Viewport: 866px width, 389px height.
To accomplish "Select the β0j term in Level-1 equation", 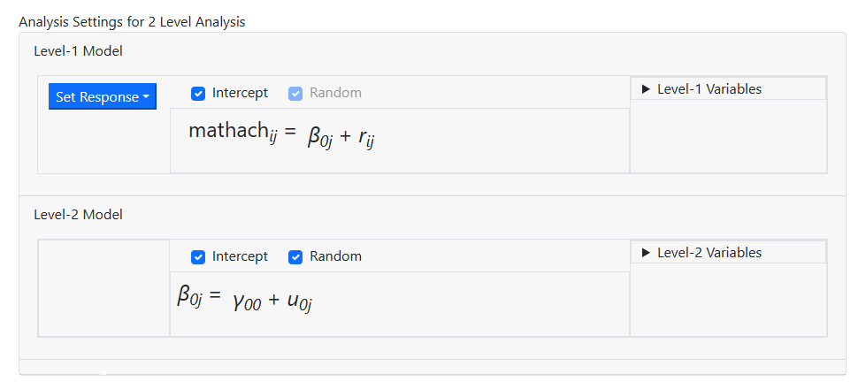I will (x=319, y=138).
